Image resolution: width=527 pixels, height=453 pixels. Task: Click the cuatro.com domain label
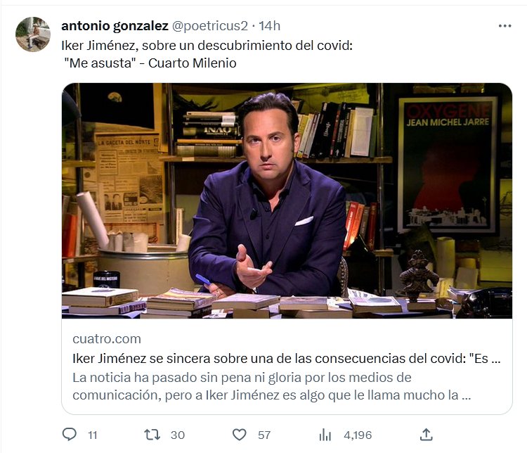[x=107, y=338]
